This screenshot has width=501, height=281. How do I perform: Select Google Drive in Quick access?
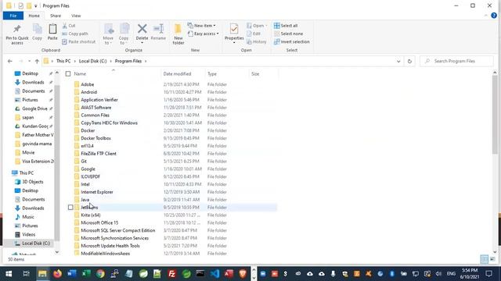click(34, 108)
